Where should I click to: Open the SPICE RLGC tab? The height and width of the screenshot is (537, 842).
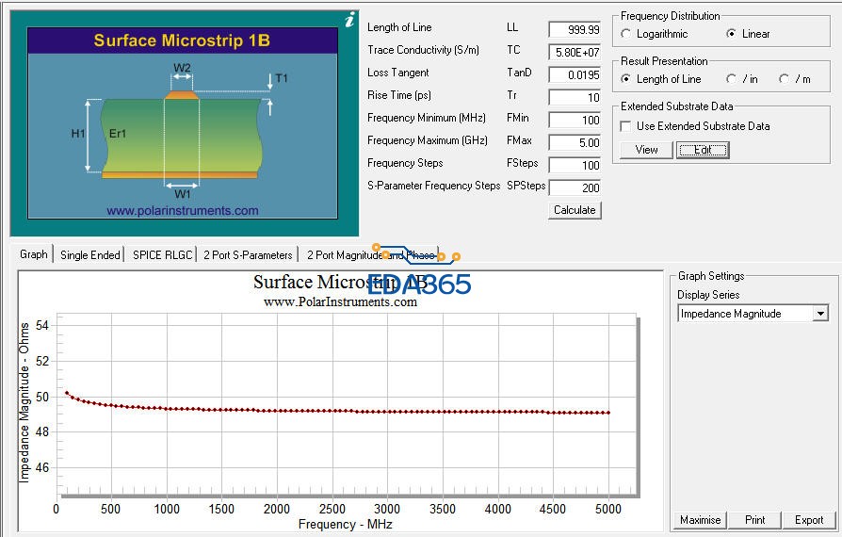pyautogui.click(x=162, y=255)
